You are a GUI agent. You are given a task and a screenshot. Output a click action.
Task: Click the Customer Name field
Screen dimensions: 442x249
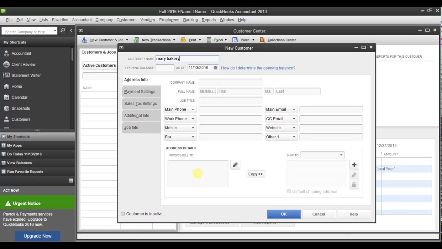[187, 59]
